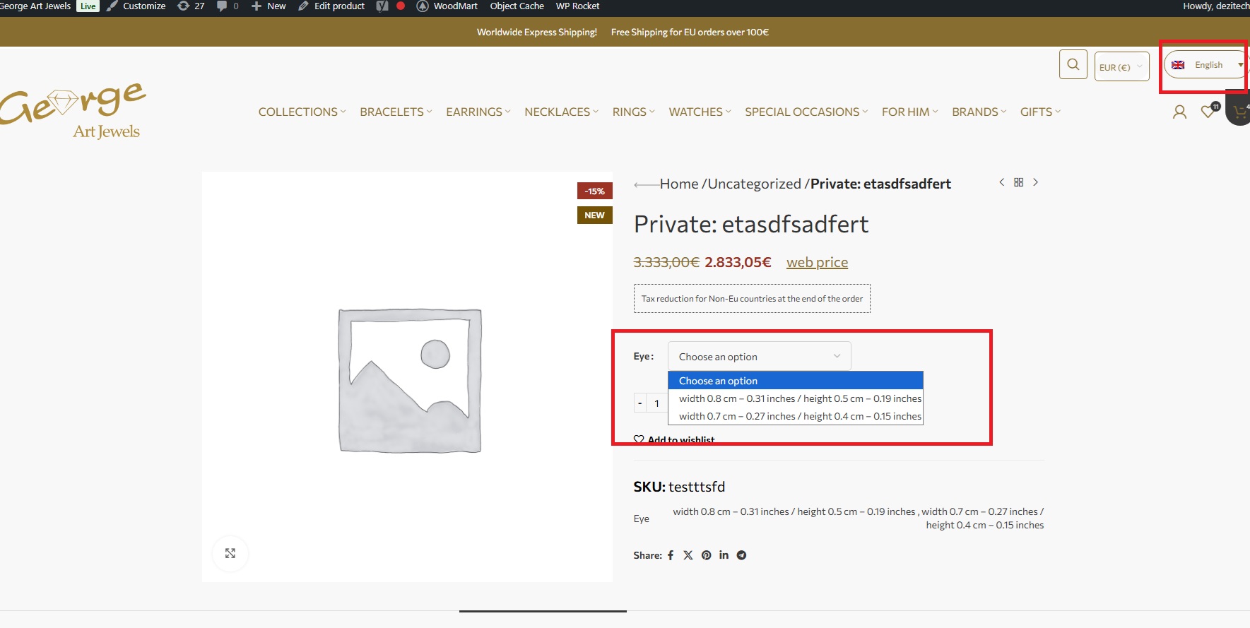Share product via Telegram icon
This screenshot has height=628, width=1250.
(741, 555)
